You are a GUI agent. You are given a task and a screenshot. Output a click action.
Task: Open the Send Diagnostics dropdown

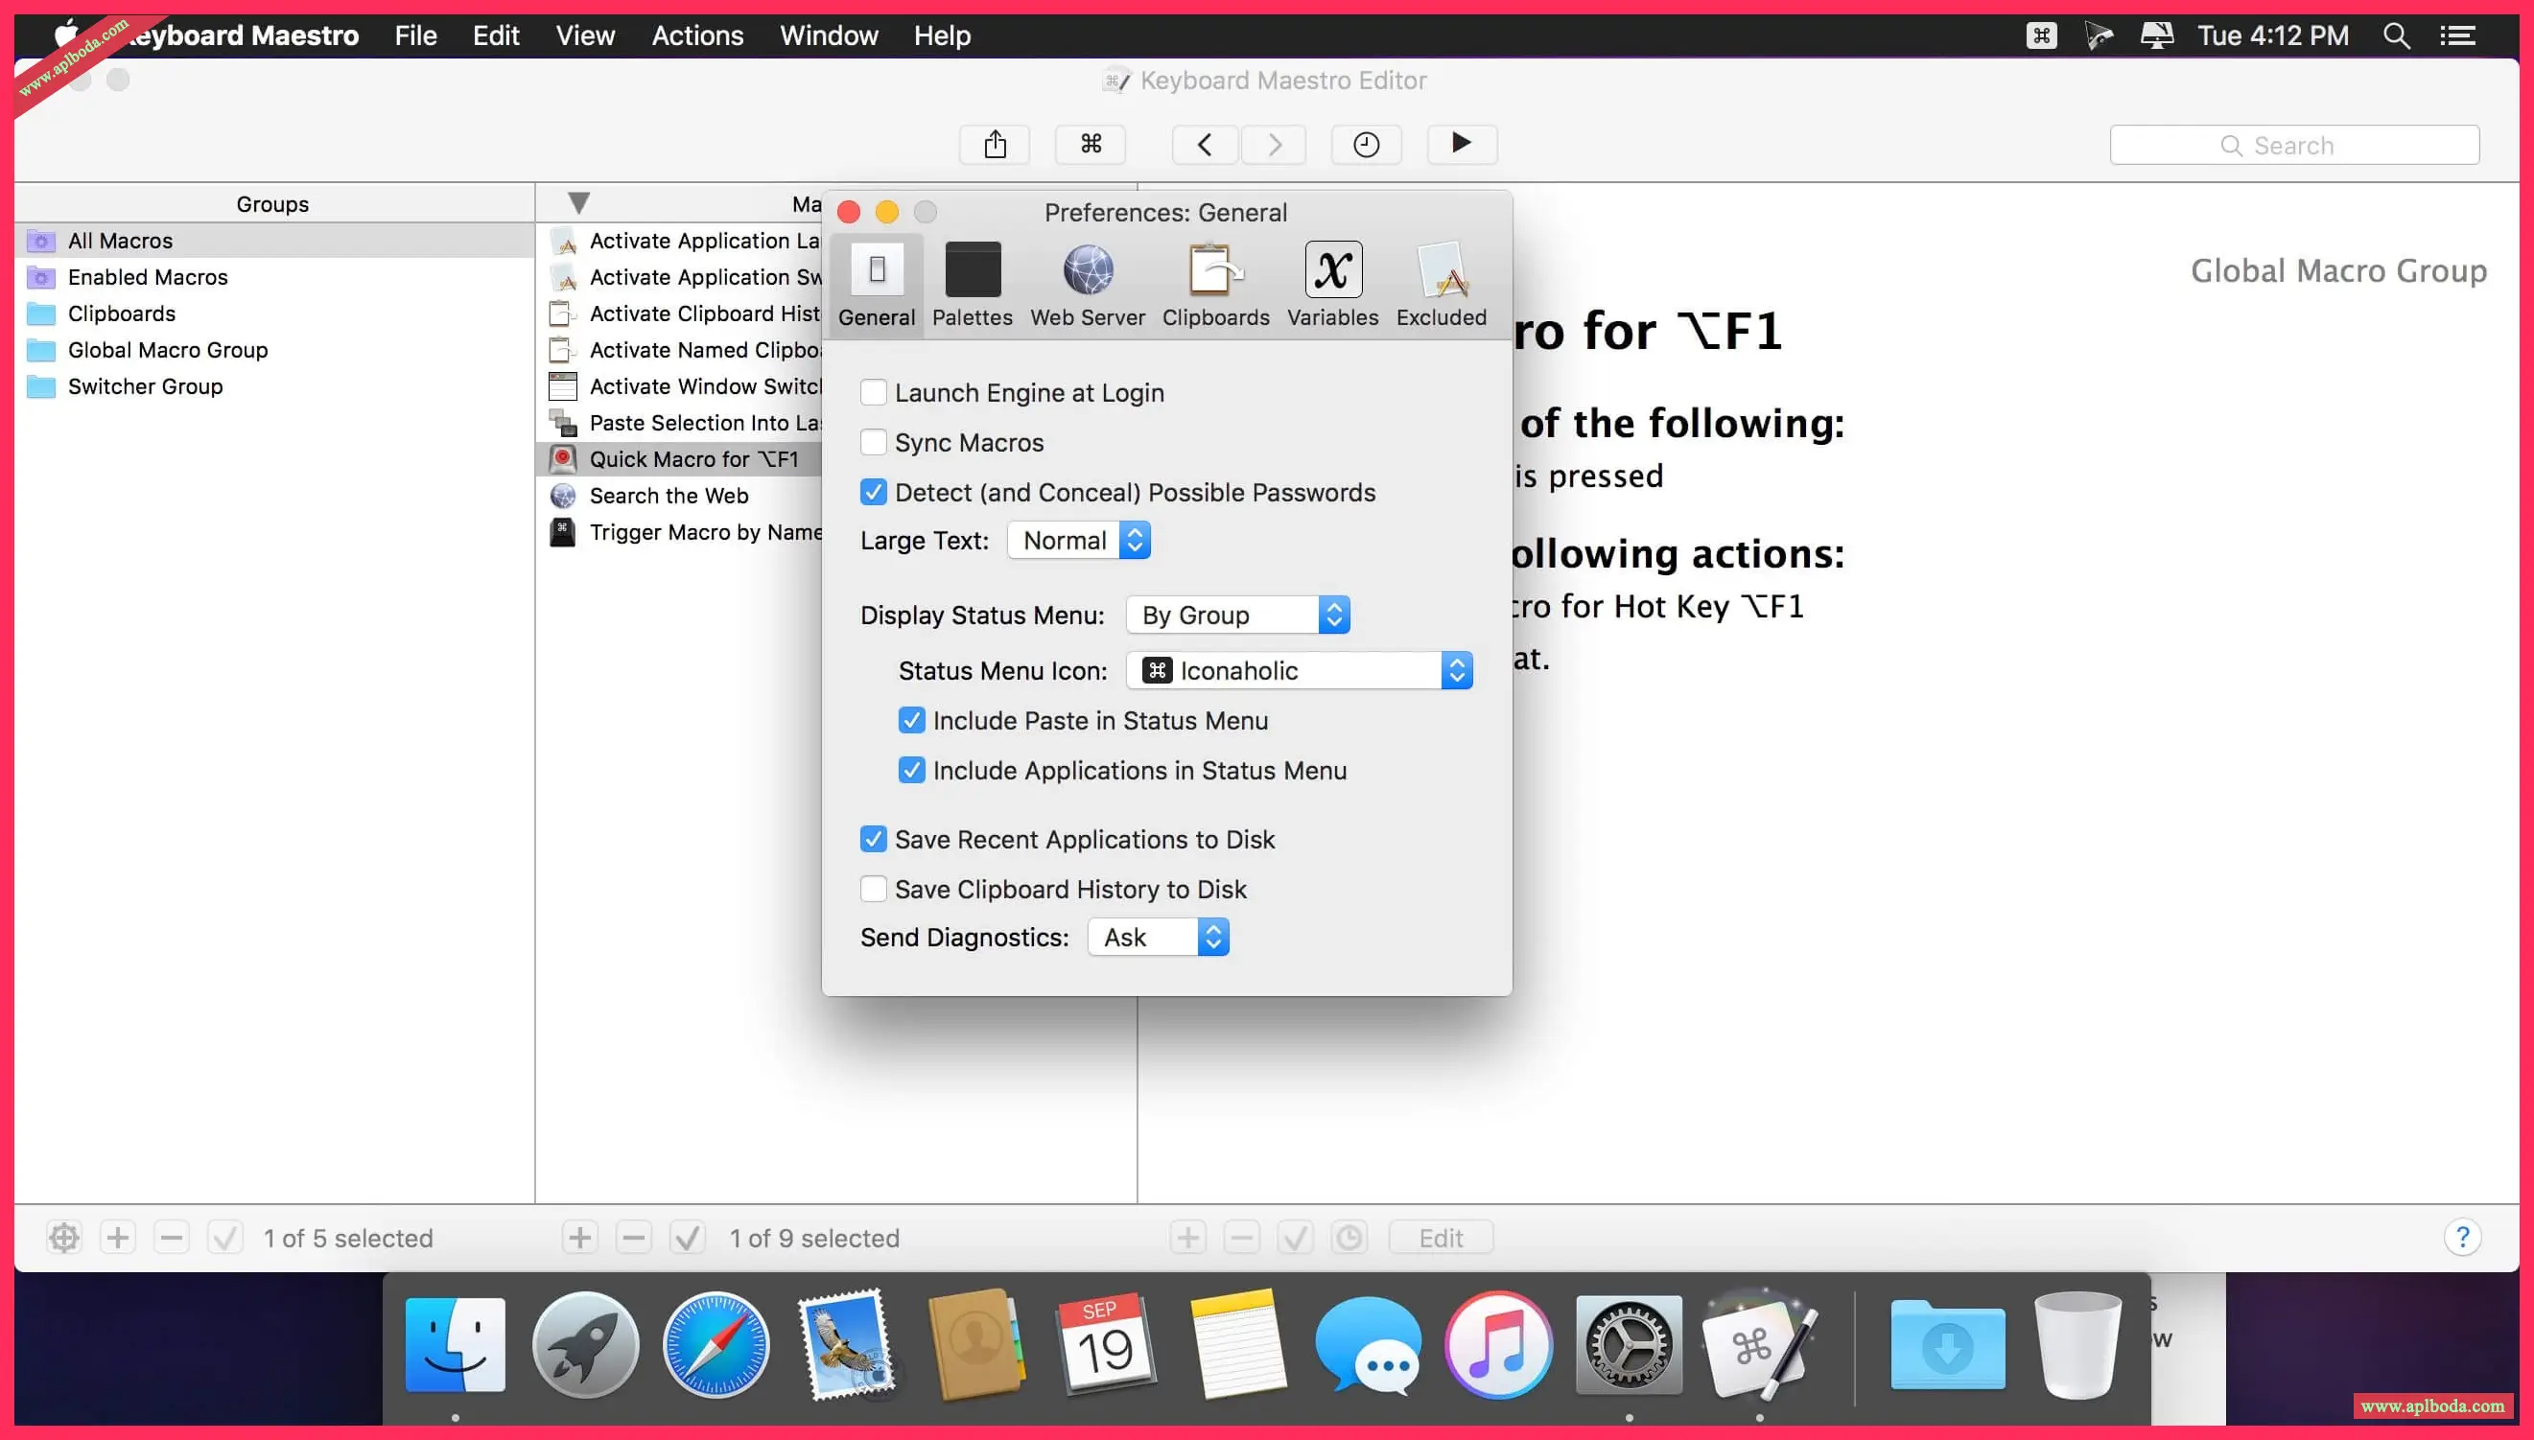[1158, 938]
